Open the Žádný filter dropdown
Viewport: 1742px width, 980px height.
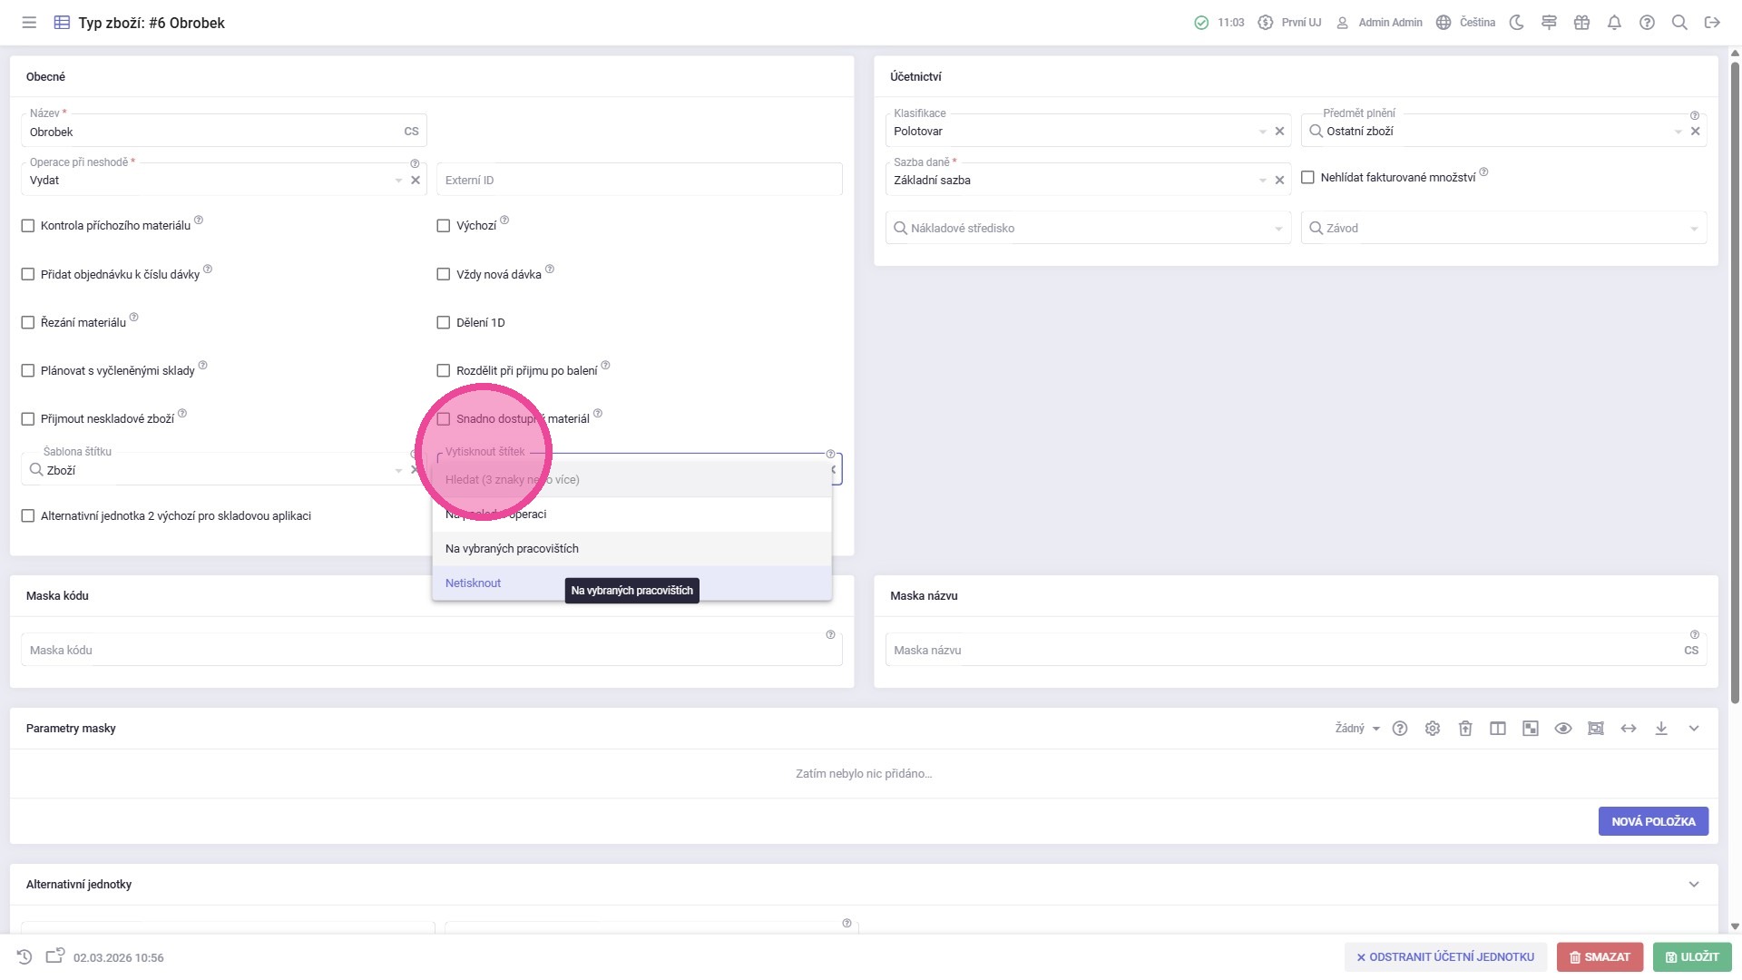click(1356, 729)
